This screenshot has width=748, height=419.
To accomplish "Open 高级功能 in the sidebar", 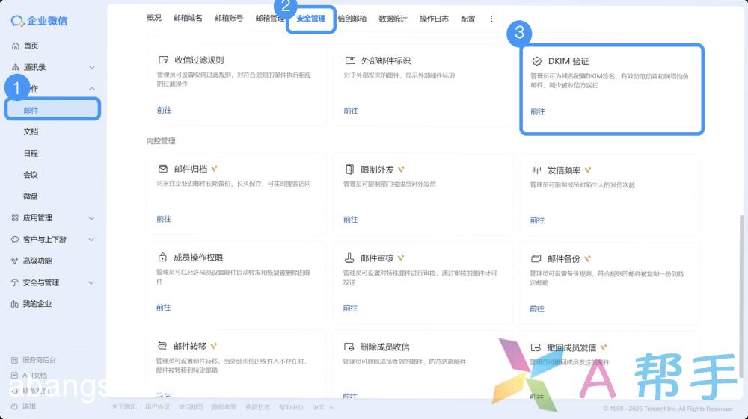I will (x=37, y=261).
